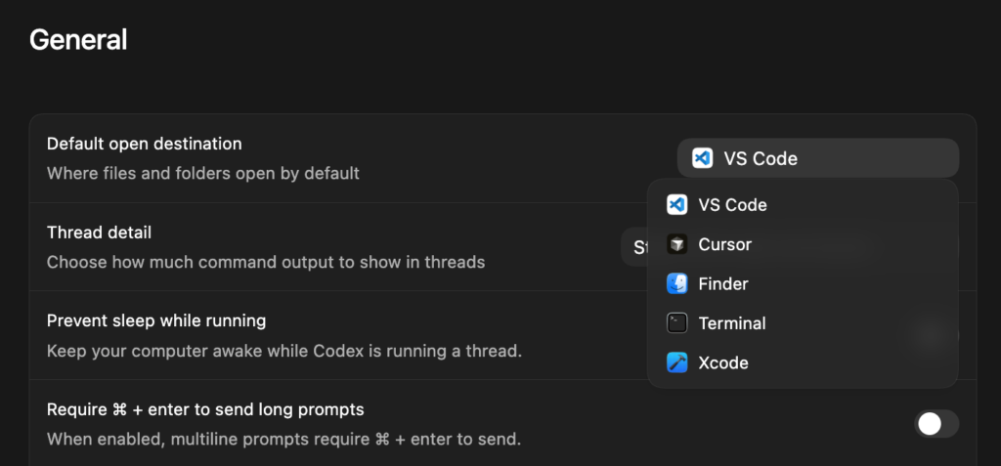This screenshot has width=1001, height=466.
Task: Click 'Require ⌘ + enter to send long prompts' text
Action: tap(205, 409)
